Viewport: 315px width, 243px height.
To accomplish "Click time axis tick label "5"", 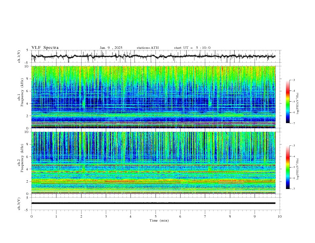I will pos(156,216).
